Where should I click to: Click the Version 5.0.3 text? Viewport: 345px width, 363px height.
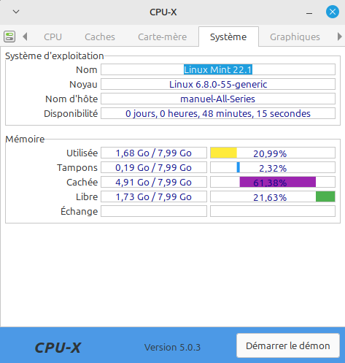pos(172,347)
